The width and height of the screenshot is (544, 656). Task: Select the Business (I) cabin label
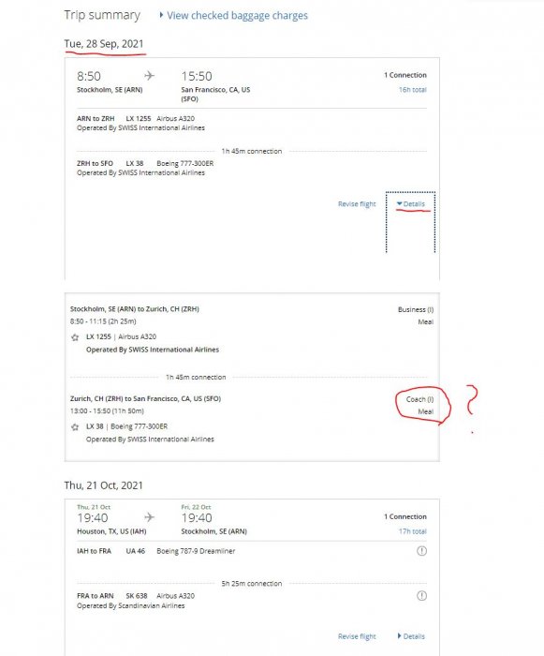416,309
